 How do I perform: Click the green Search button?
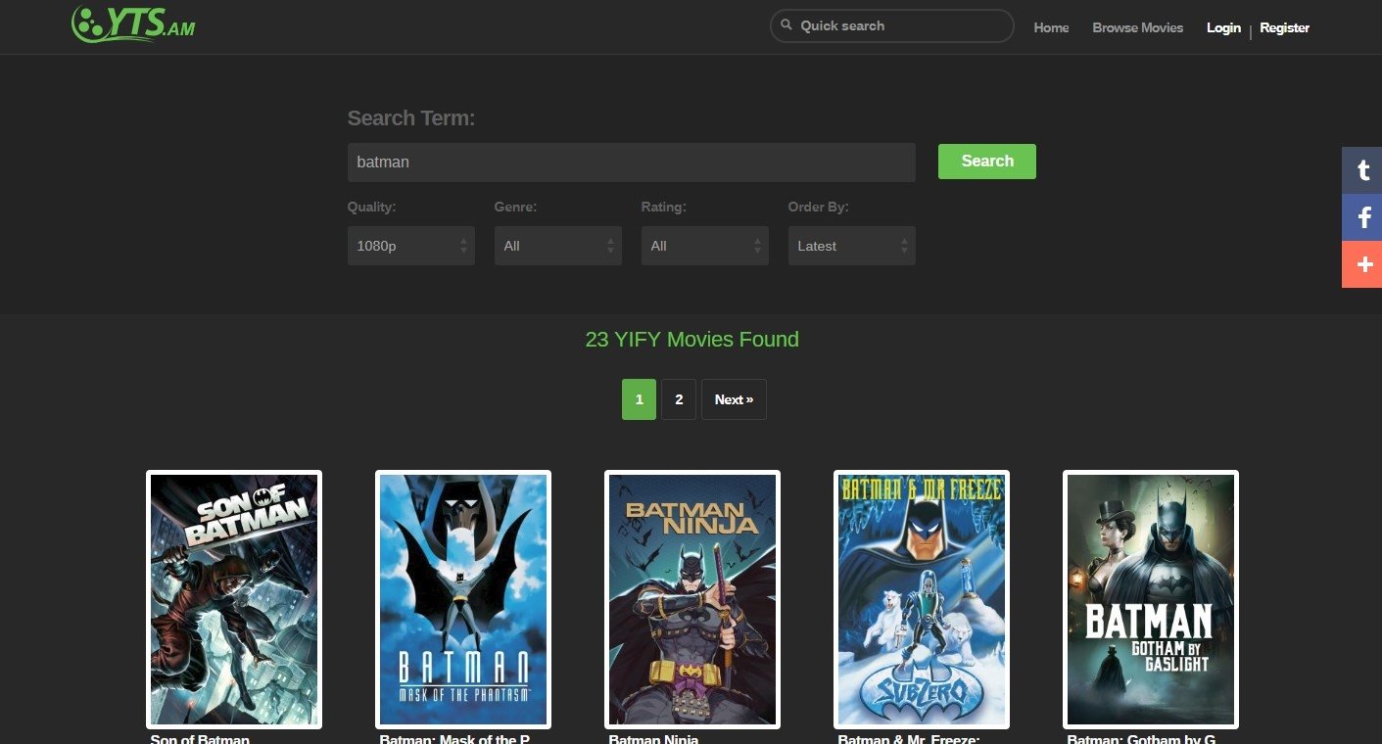tap(987, 162)
